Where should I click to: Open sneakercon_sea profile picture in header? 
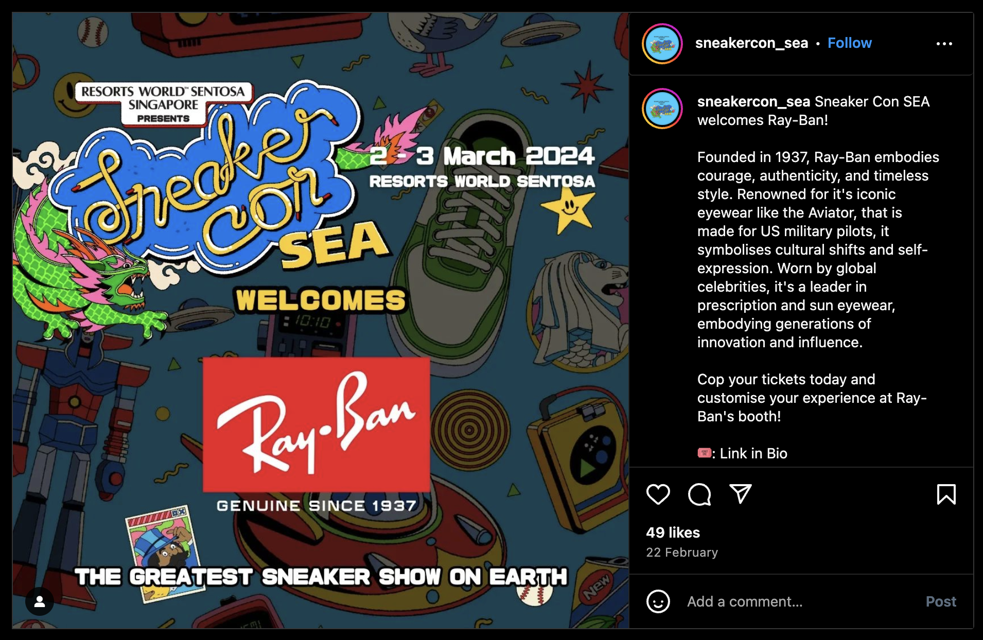pyautogui.click(x=662, y=44)
